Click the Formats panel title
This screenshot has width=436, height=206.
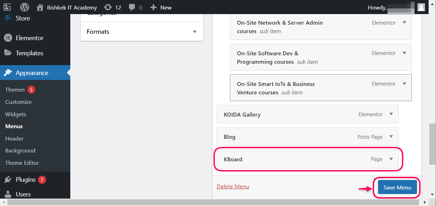pyautogui.click(x=98, y=32)
